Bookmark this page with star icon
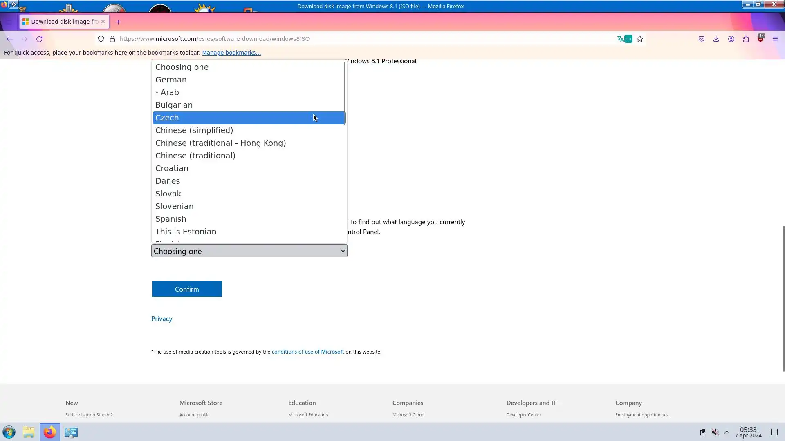The image size is (785, 441). coord(640,39)
